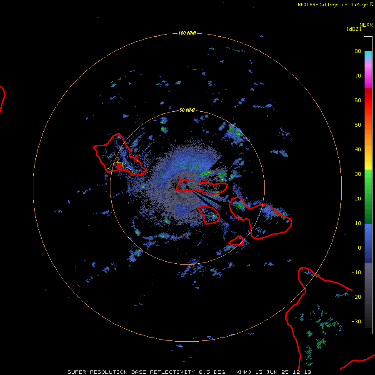The width and height of the screenshot is (375, 375).
Task: Click the 70 value on the dBZ scale
Action: (x=358, y=76)
